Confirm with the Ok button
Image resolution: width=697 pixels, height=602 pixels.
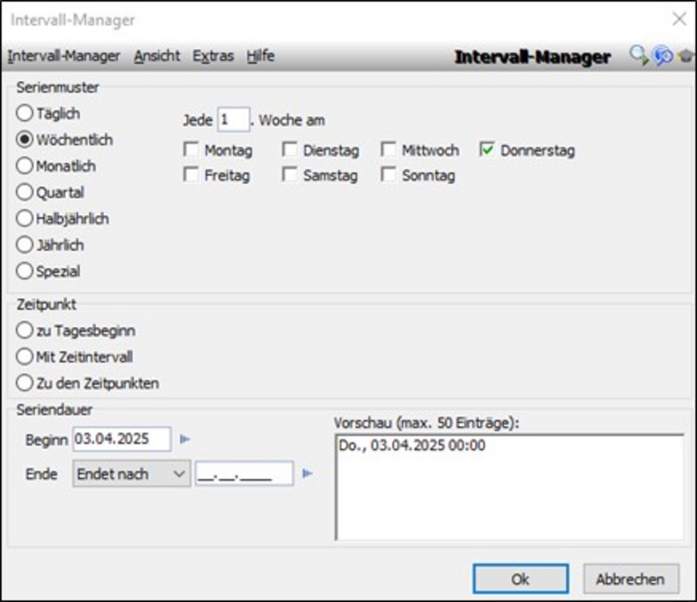(x=520, y=579)
